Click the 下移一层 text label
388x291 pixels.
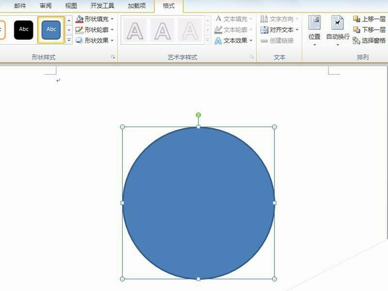pyautogui.click(x=373, y=30)
